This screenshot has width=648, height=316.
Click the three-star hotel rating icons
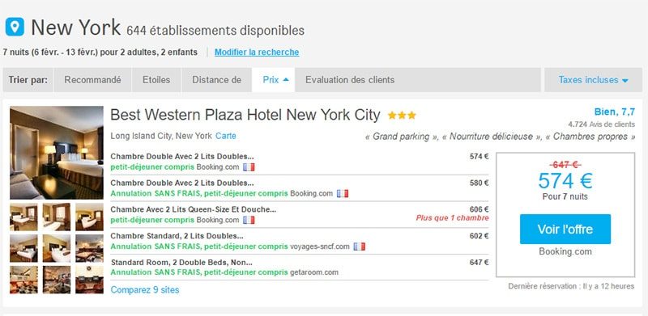[402, 116]
